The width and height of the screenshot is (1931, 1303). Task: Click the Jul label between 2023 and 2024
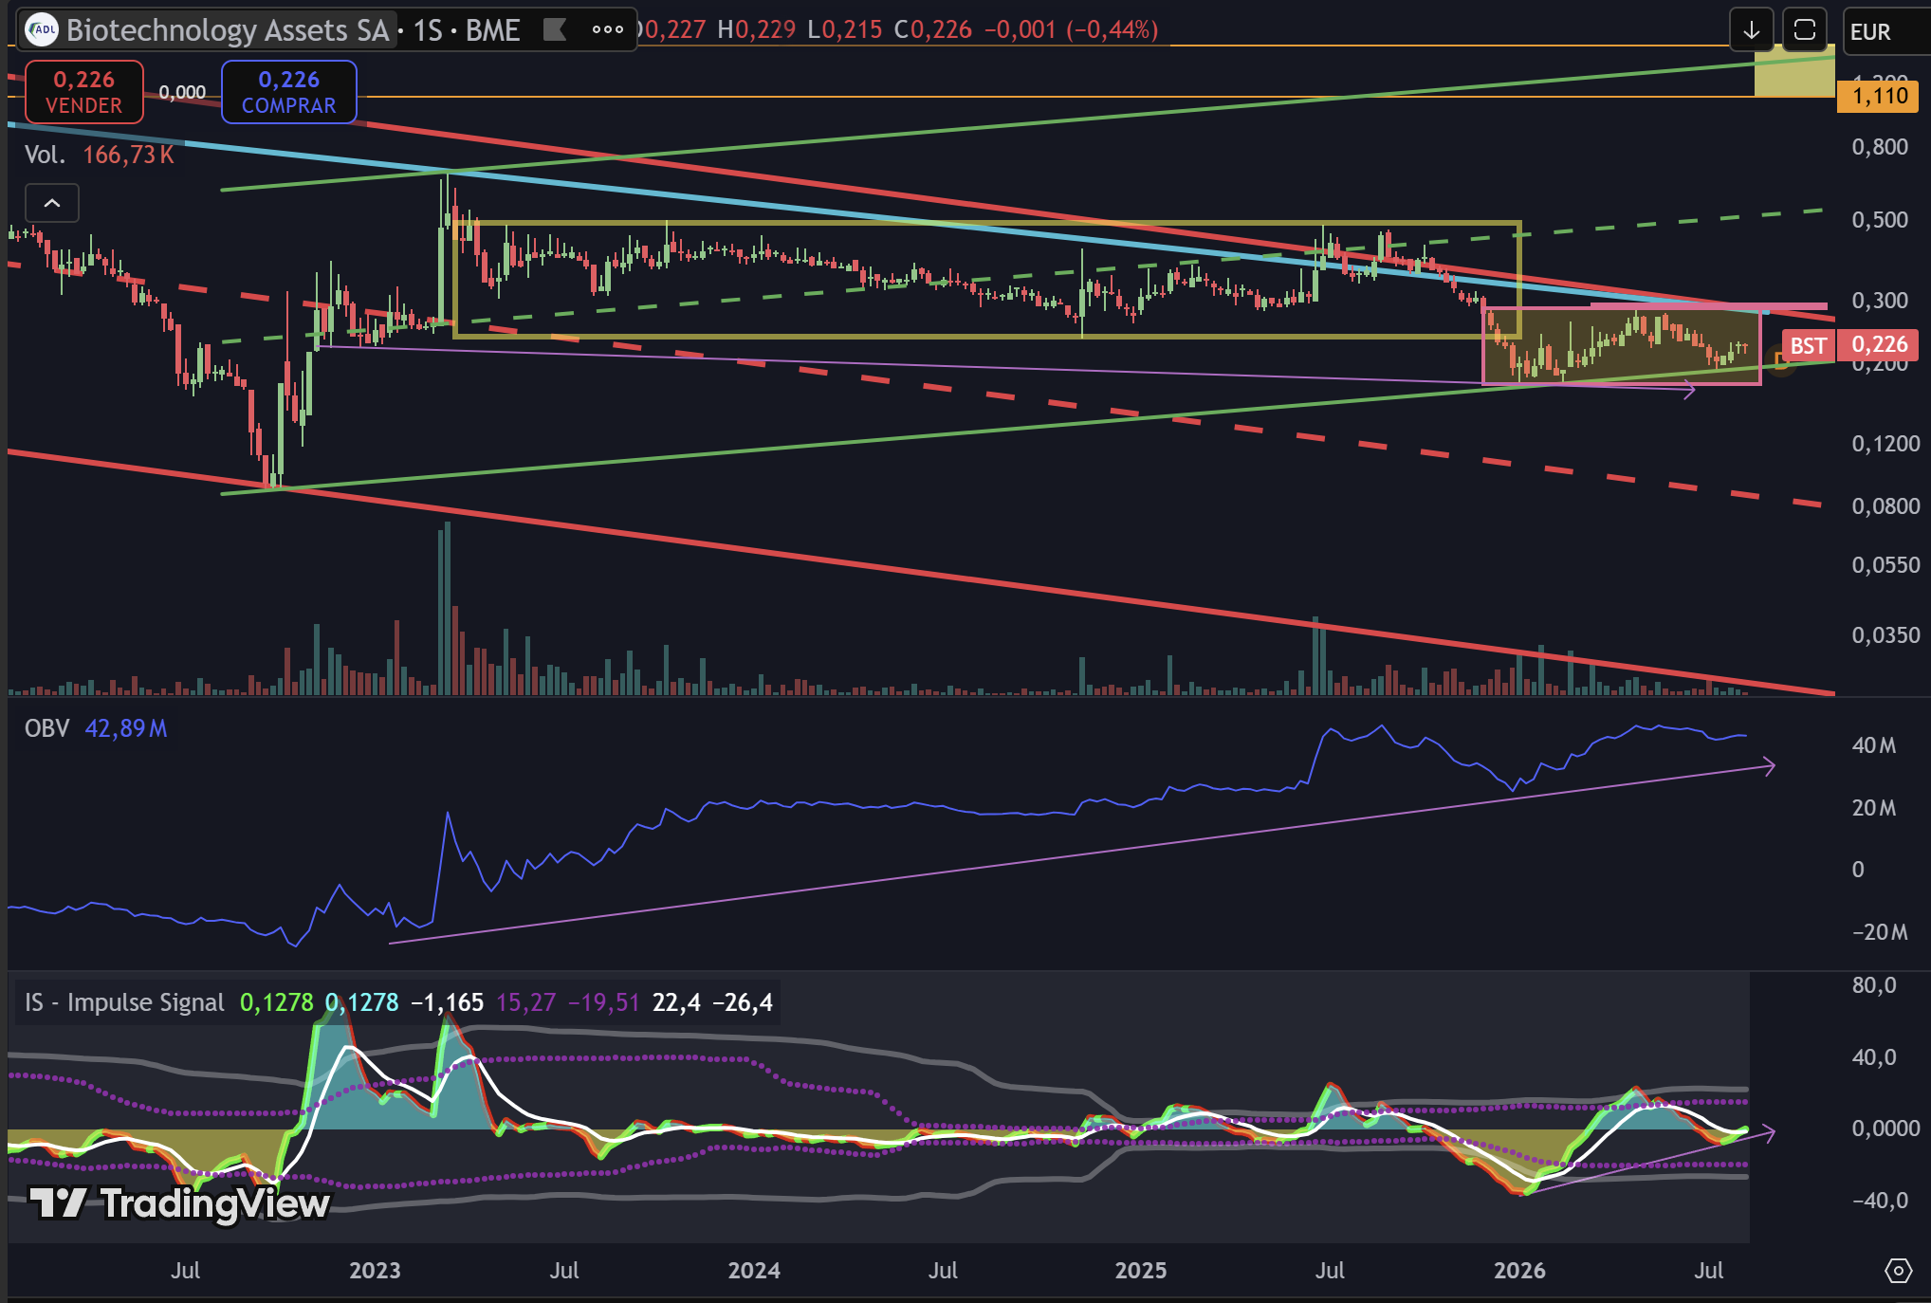[x=564, y=1271]
